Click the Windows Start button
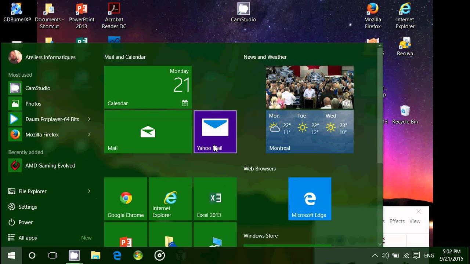This screenshot has width=470, height=264. click(11, 256)
